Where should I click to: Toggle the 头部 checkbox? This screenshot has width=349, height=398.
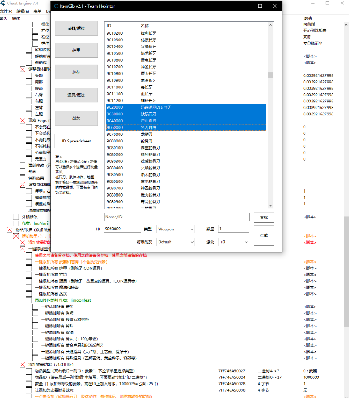tap(29, 75)
